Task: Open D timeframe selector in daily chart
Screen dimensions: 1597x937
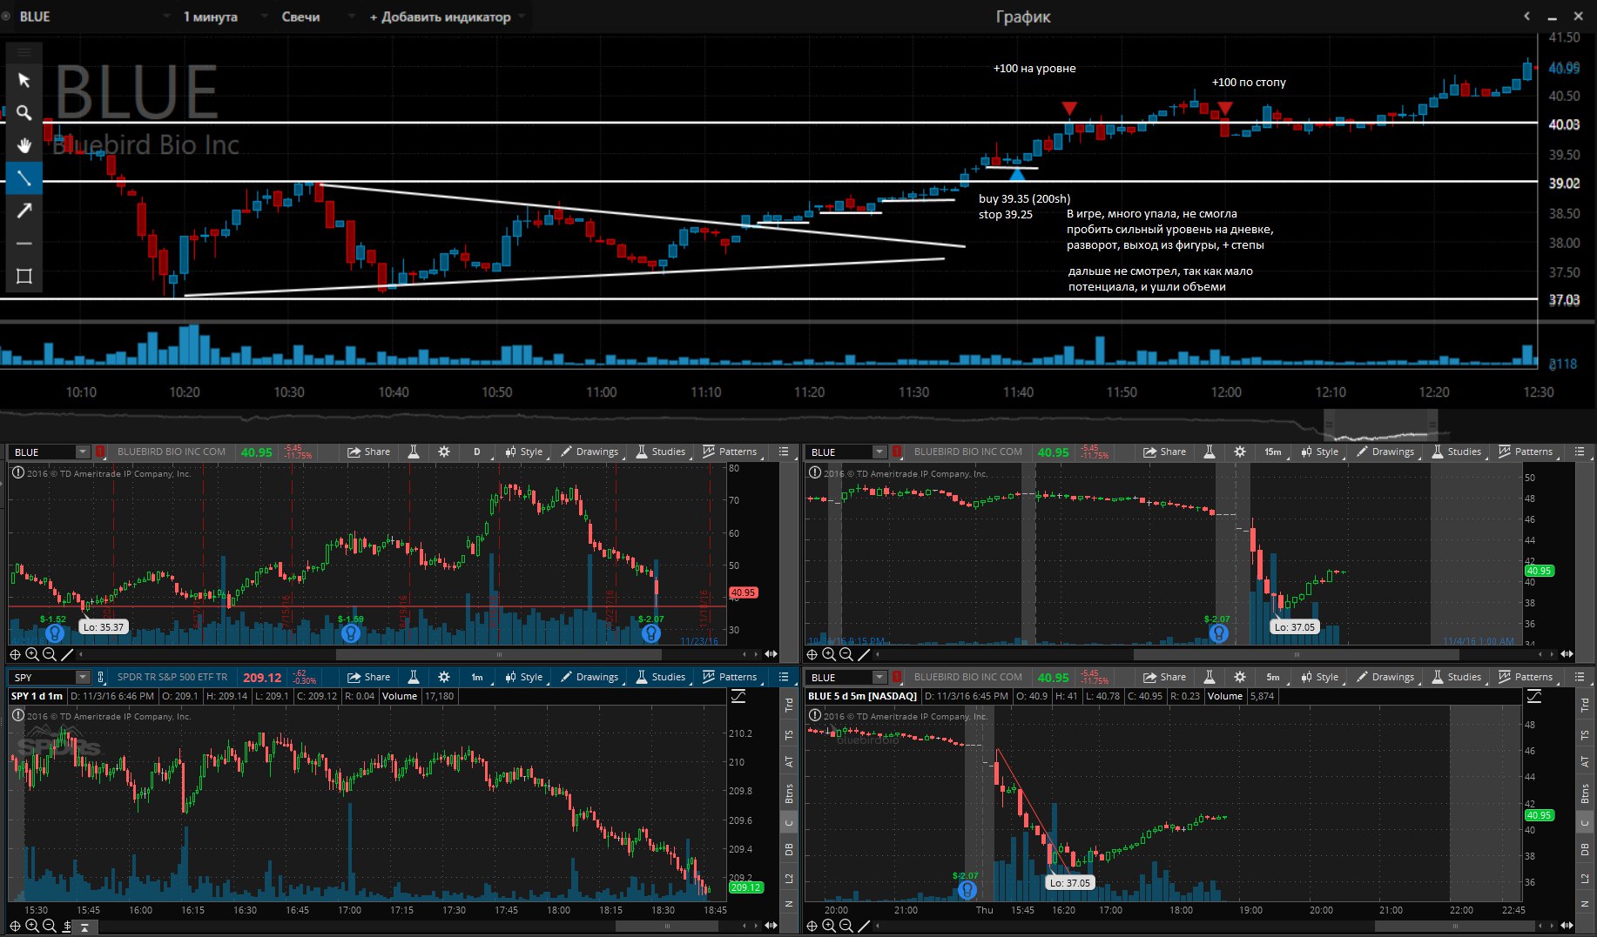Action: click(x=477, y=452)
